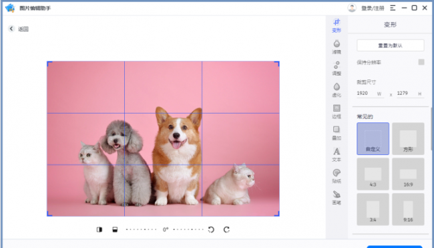Screen dimensions: 434x248
Task: Click the top-left crop corner handle
Action: click(49, 64)
